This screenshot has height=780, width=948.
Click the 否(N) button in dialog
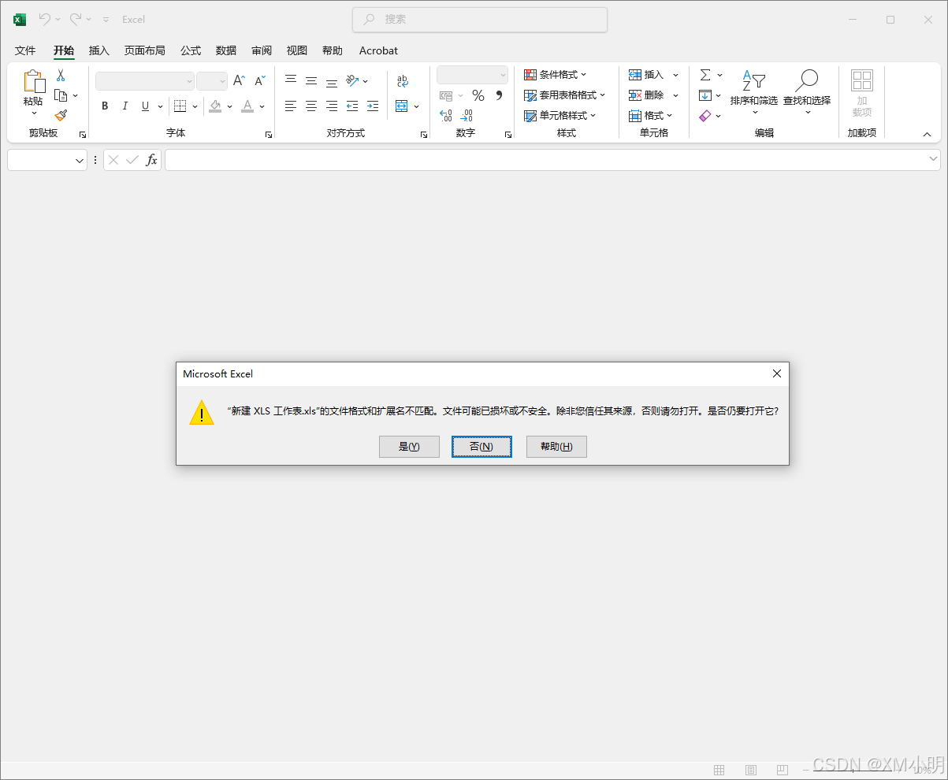click(481, 447)
